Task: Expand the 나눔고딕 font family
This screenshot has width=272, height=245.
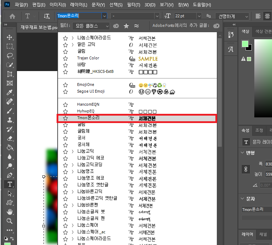Action: click(x=73, y=152)
